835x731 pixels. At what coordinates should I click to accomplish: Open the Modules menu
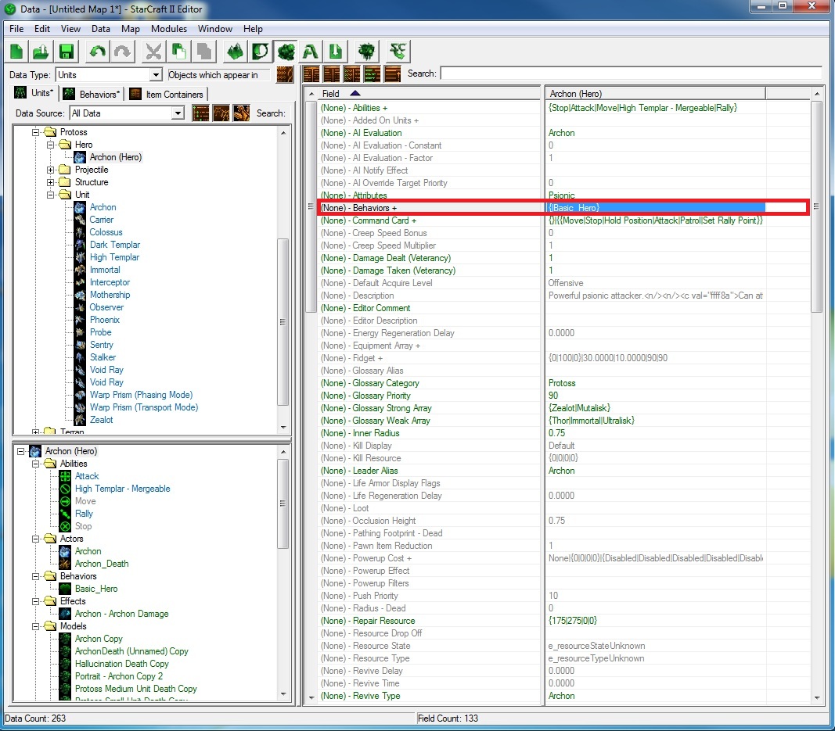(x=168, y=29)
